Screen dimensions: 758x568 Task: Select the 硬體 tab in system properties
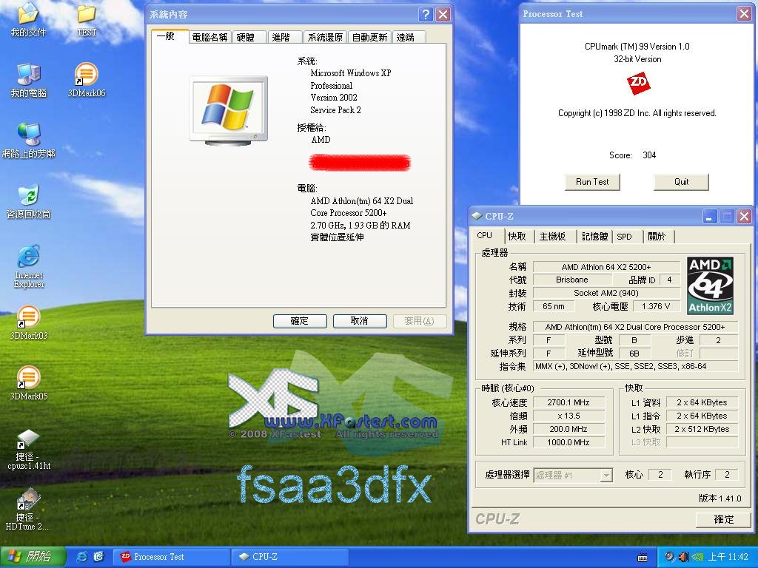pyautogui.click(x=245, y=37)
